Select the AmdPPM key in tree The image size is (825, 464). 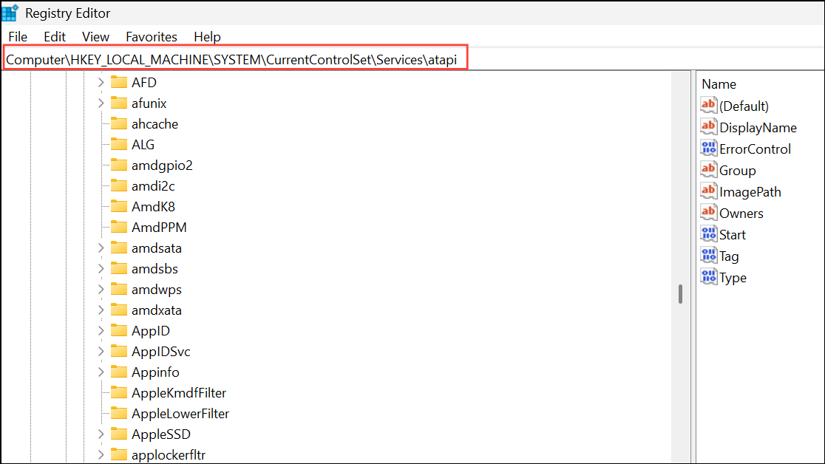tap(159, 227)
